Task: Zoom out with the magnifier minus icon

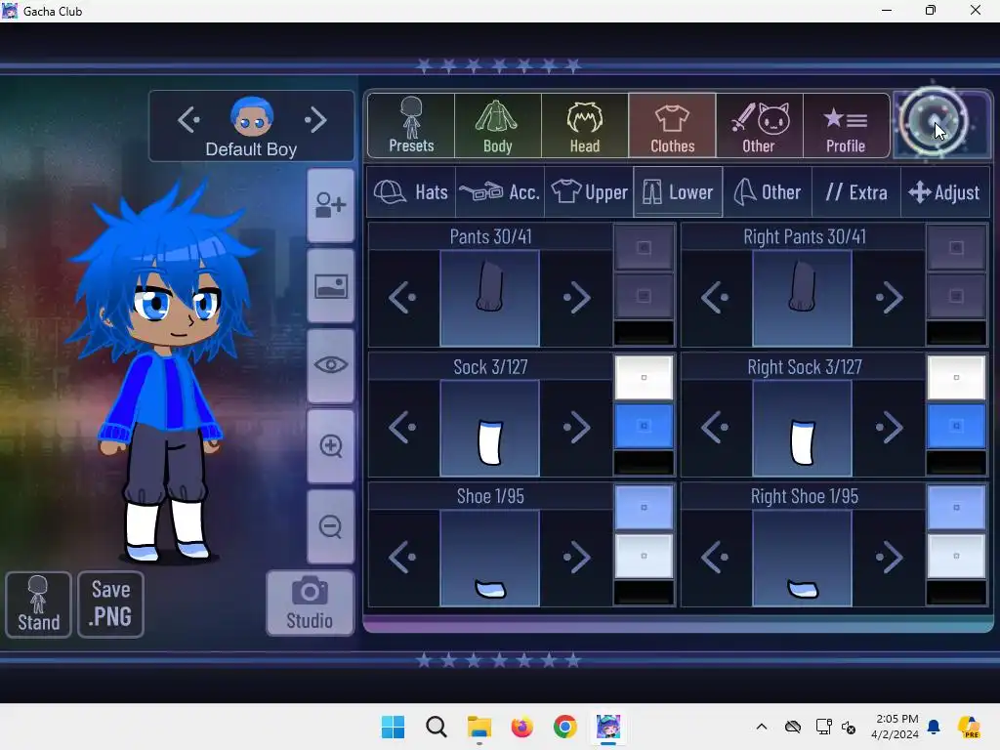Action: (x=330, y=526)
